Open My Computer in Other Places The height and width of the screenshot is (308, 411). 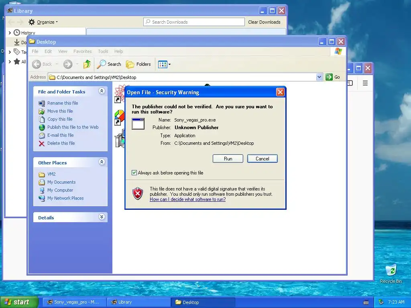pyautogui.click(x=60, y=190)
